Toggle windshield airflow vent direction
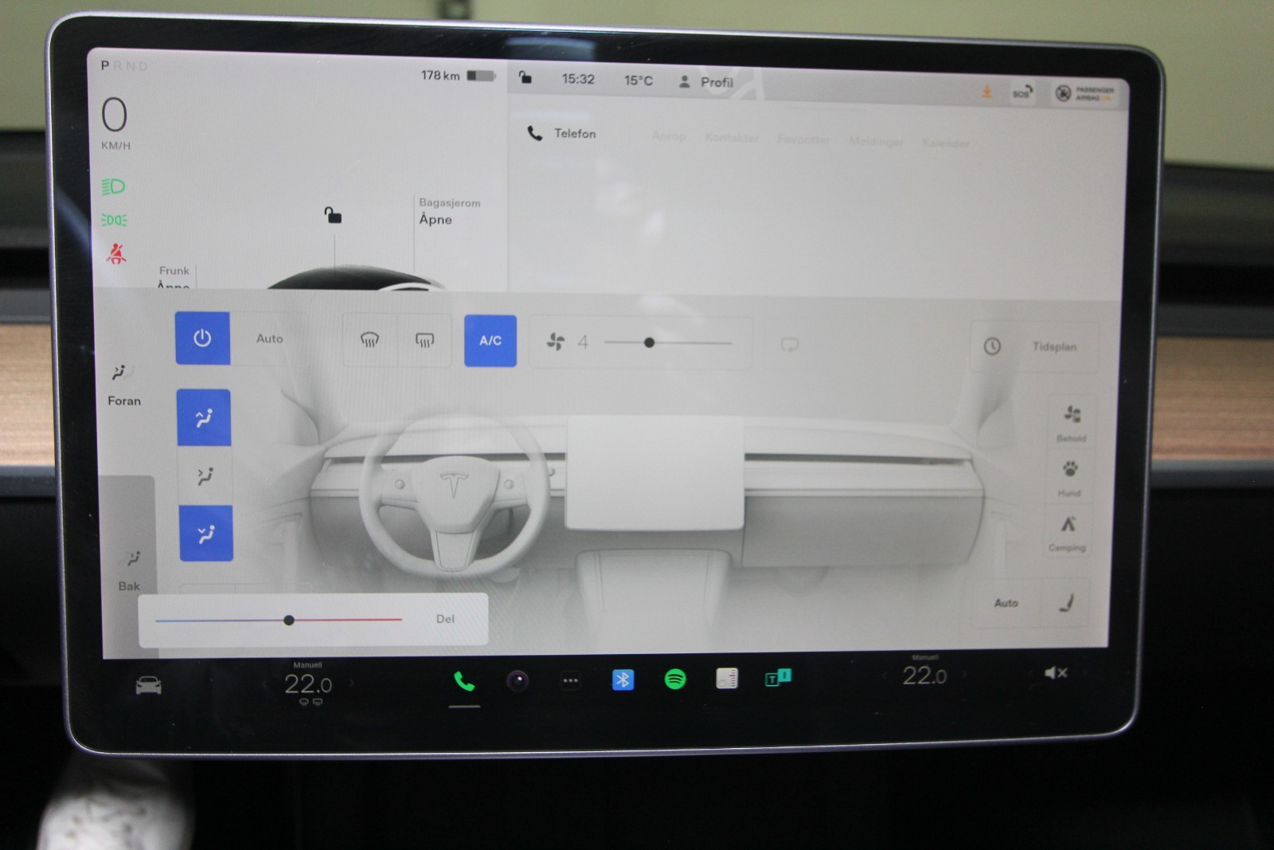 tap(205, 417)
